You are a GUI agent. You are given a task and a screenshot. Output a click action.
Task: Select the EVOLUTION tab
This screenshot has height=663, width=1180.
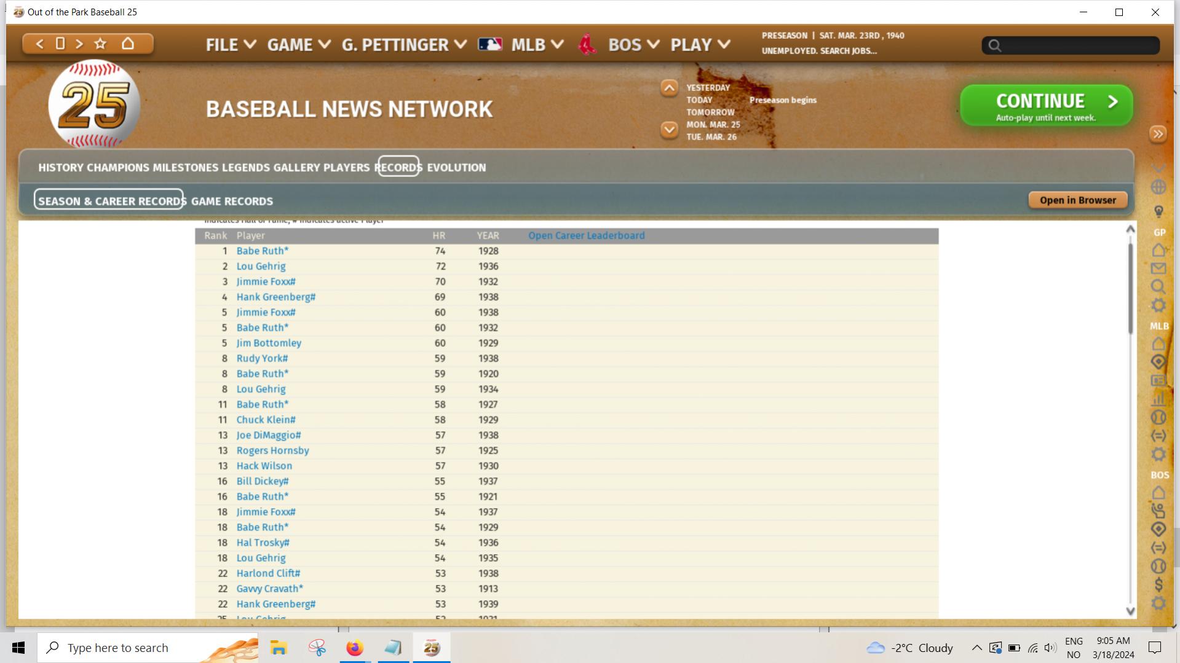point(456,168)
